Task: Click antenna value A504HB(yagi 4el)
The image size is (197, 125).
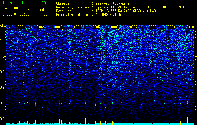Action: pyautogui.click(x=111, y=15)
